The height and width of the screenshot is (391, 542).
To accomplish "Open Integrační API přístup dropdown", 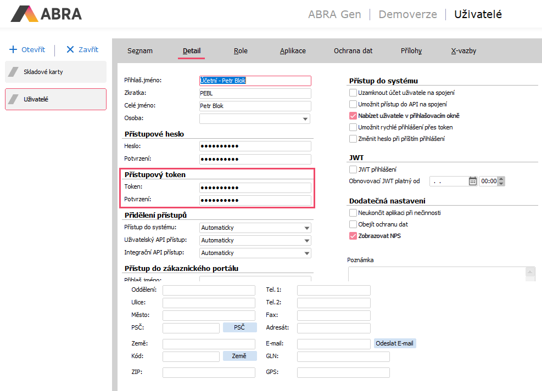I will 306,253.
